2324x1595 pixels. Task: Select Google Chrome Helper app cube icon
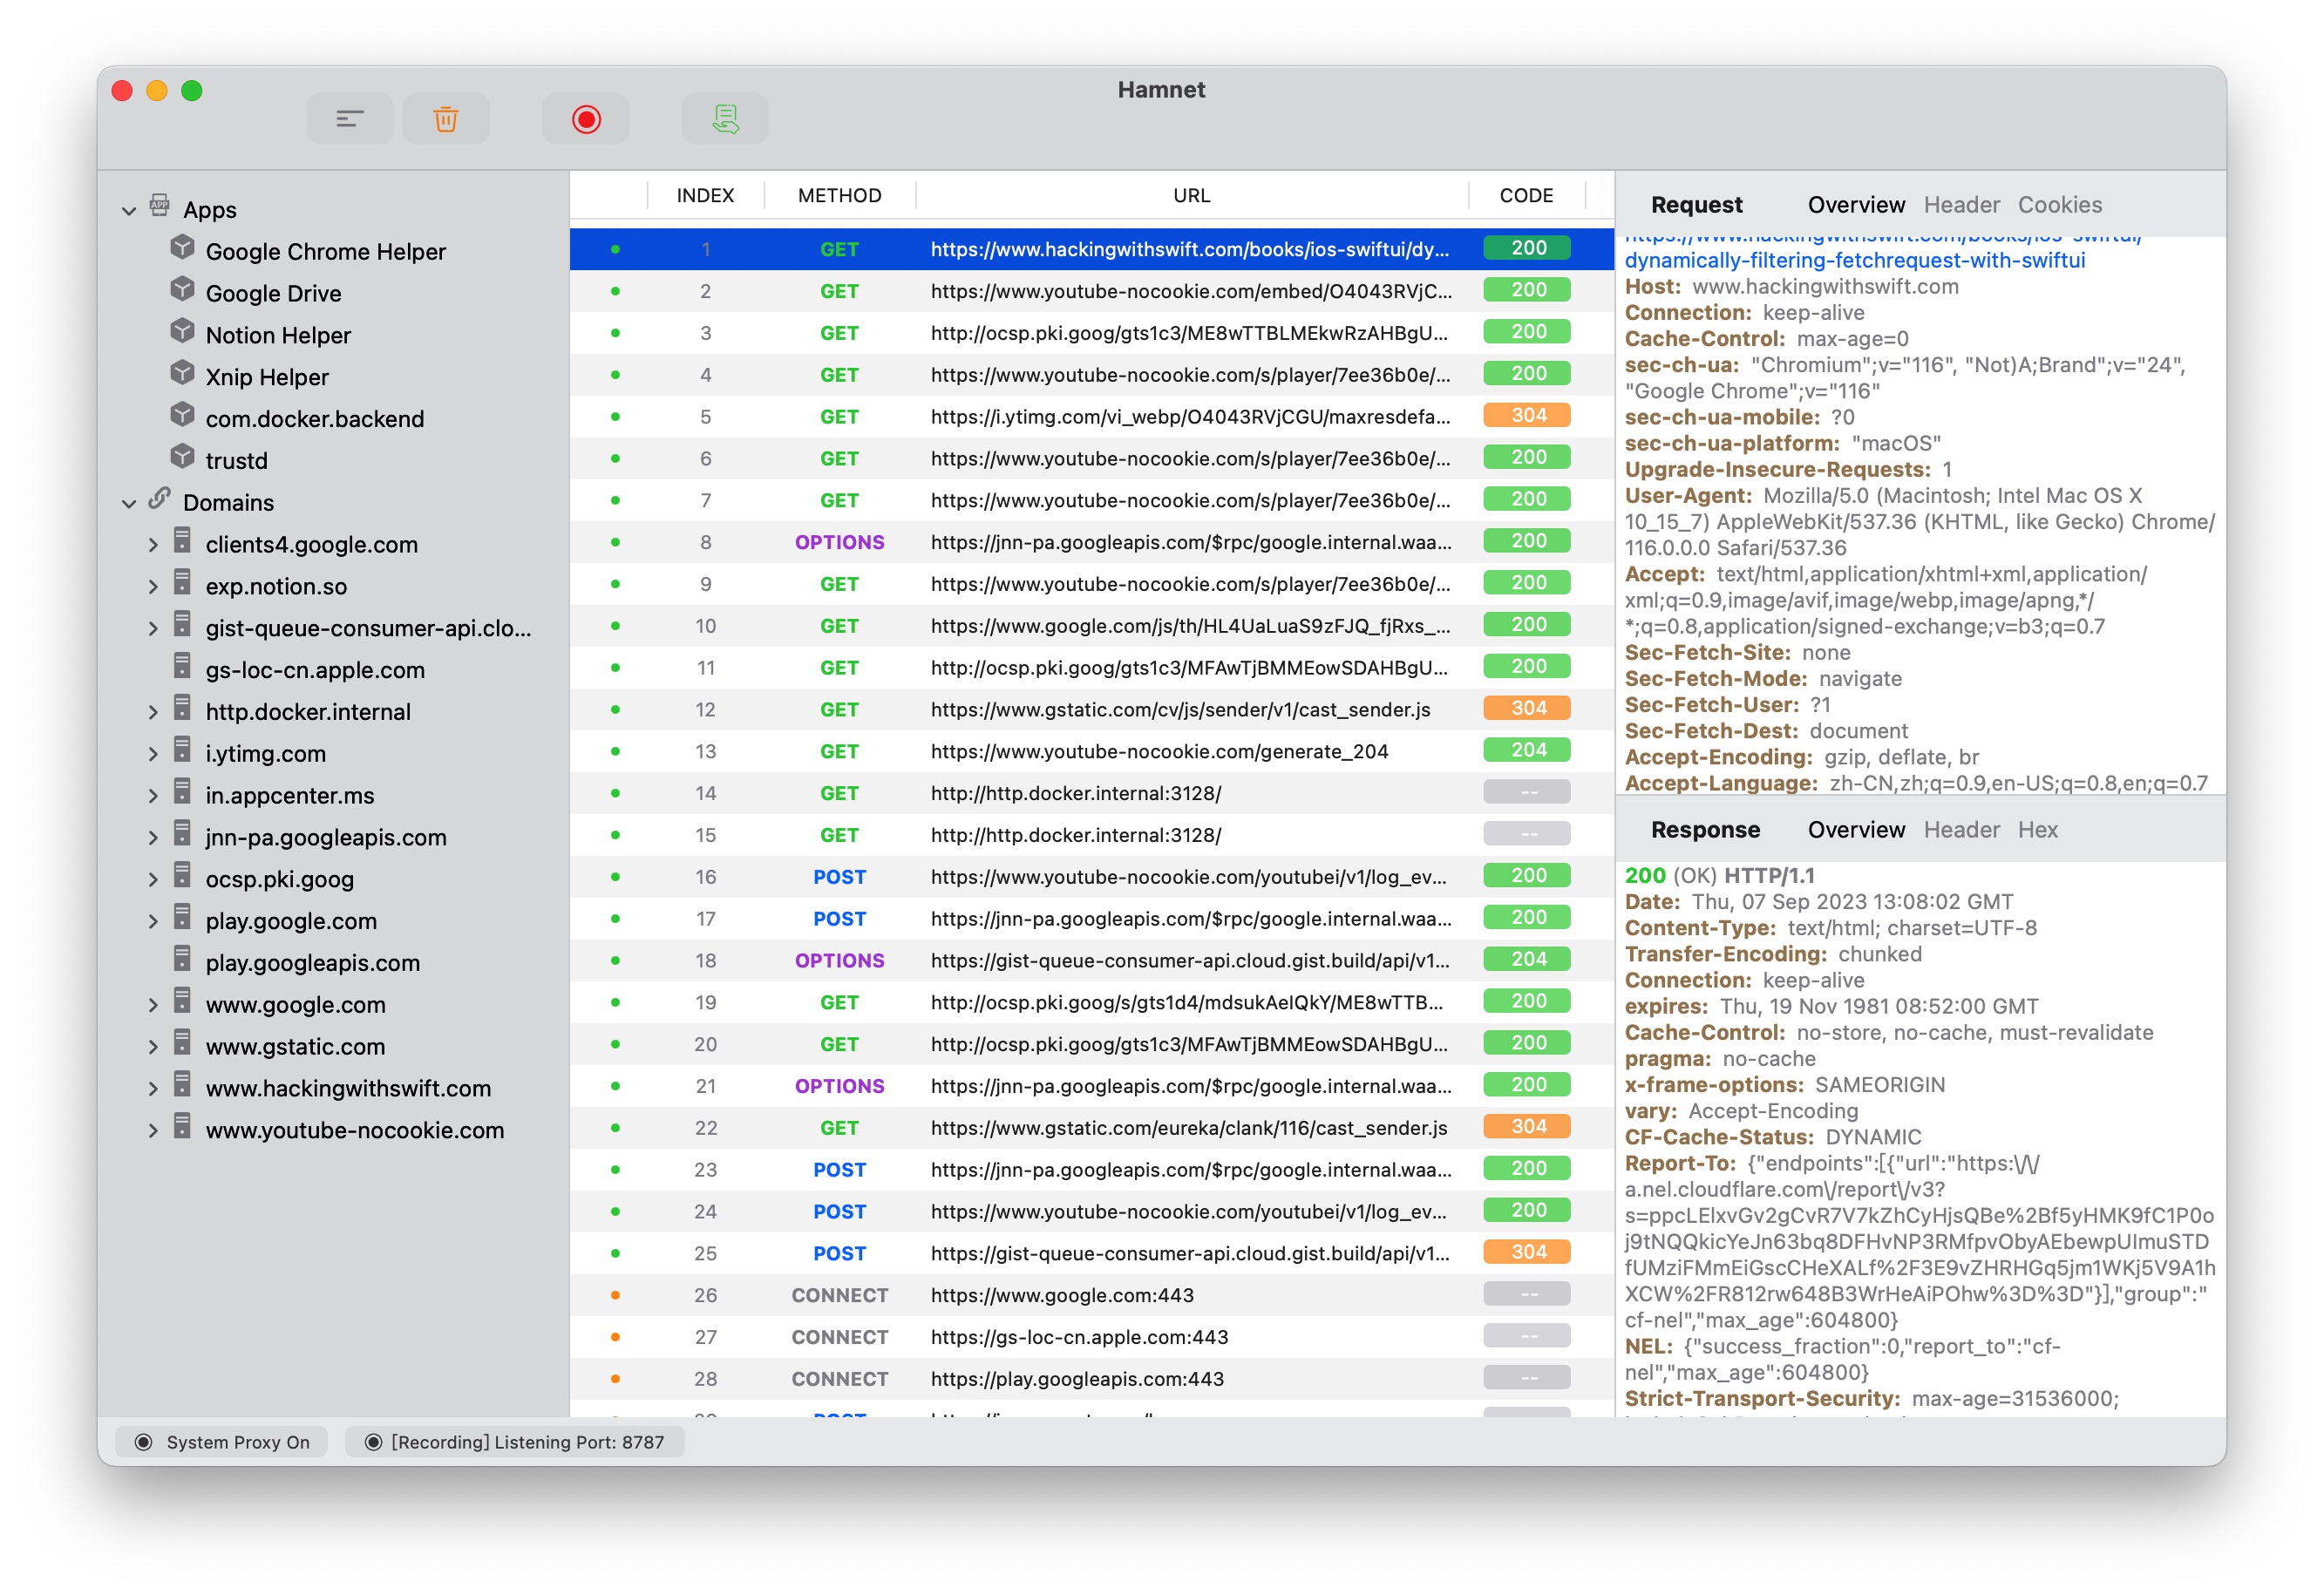(x=182, y=248)
